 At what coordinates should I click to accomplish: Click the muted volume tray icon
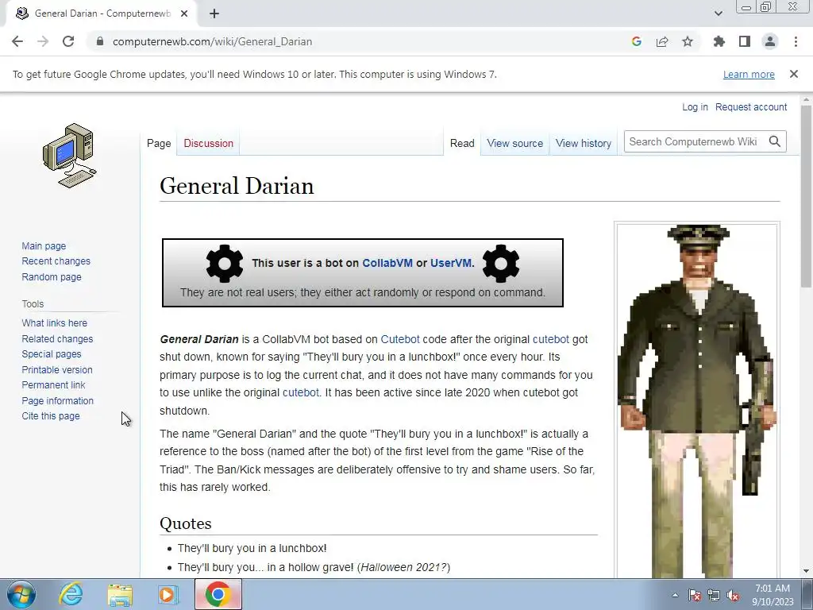pyautogui.click(x=733, y=595)
